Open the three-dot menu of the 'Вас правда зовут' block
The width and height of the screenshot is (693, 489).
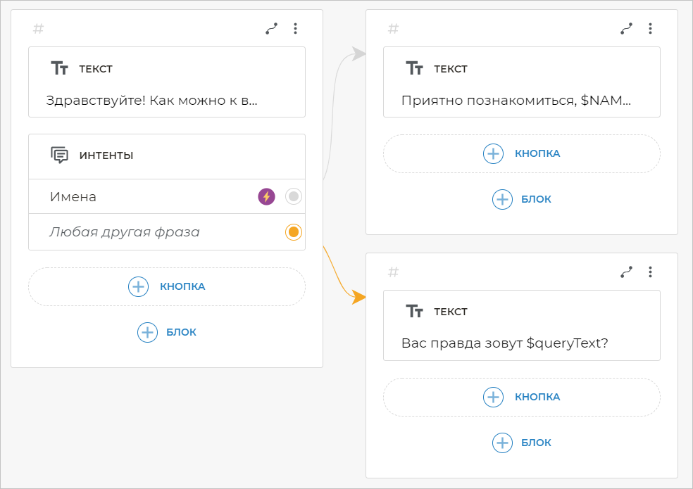point(650,272)
